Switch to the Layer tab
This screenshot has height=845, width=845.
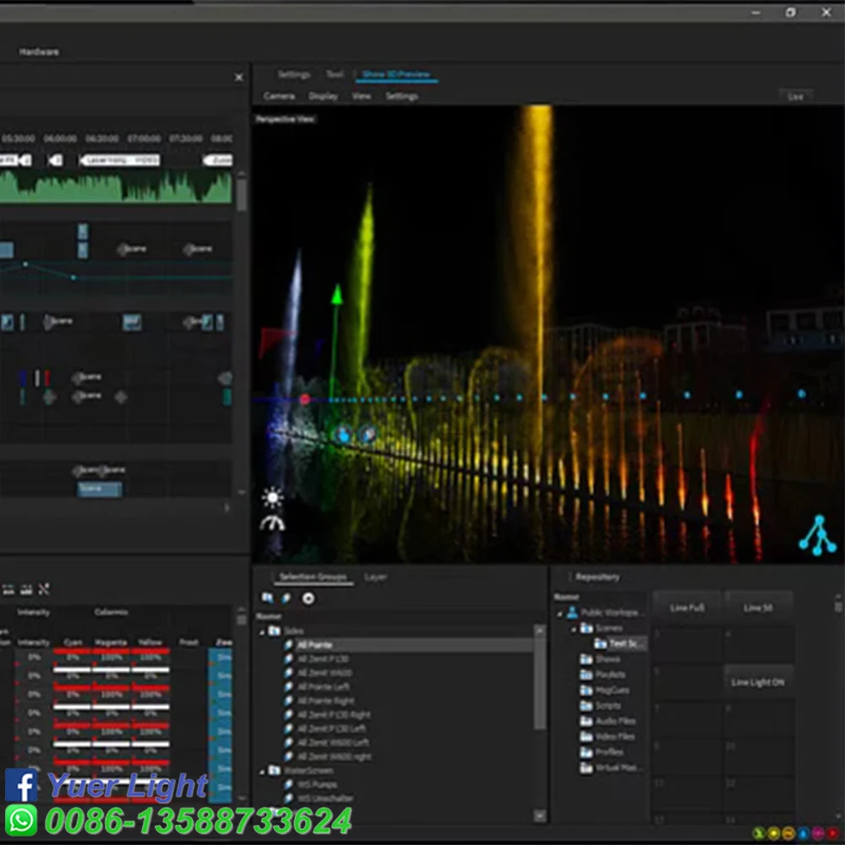click(375, 577)
